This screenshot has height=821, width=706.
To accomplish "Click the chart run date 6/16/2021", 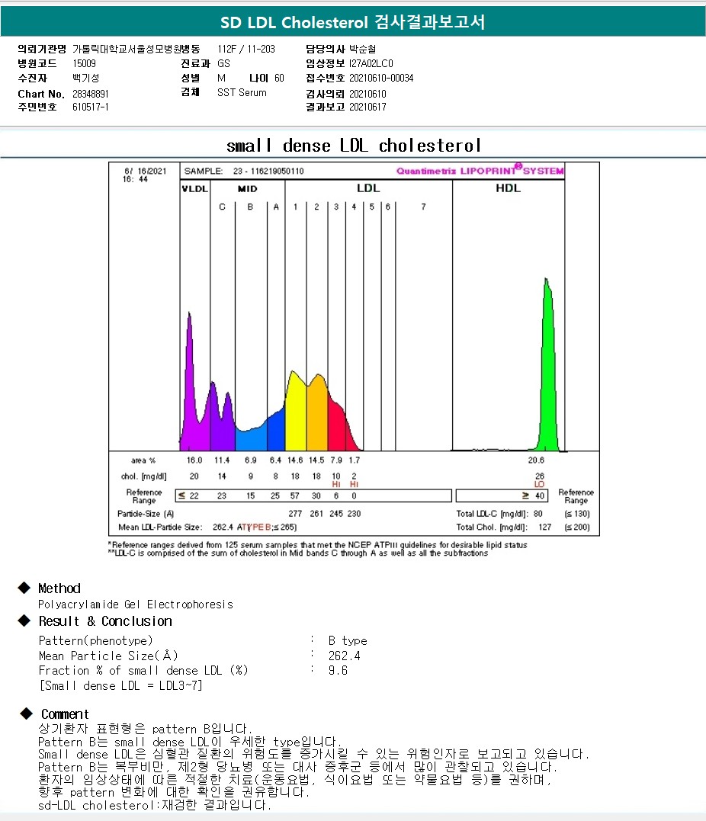I will [x=145, y=172].
